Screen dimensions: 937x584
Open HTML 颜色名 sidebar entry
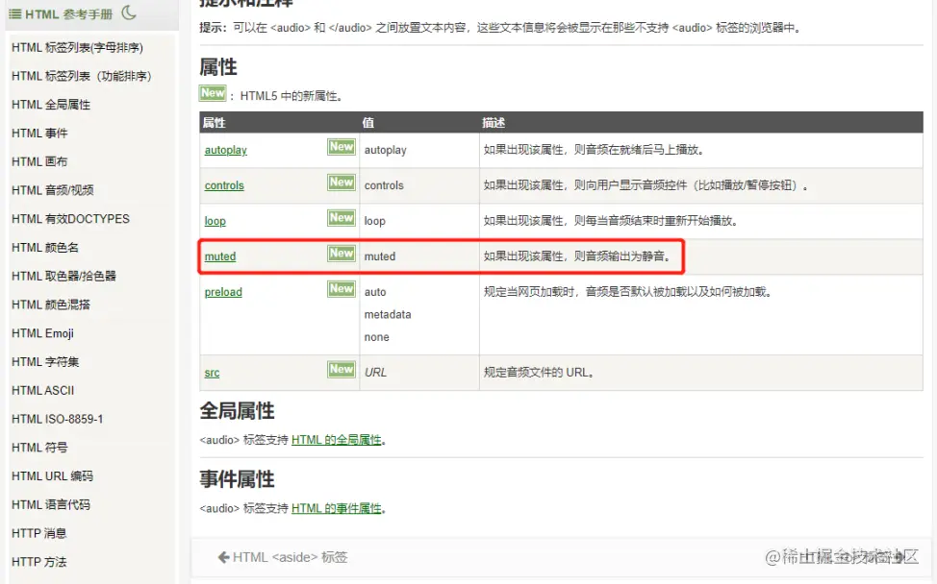(45, 248)
